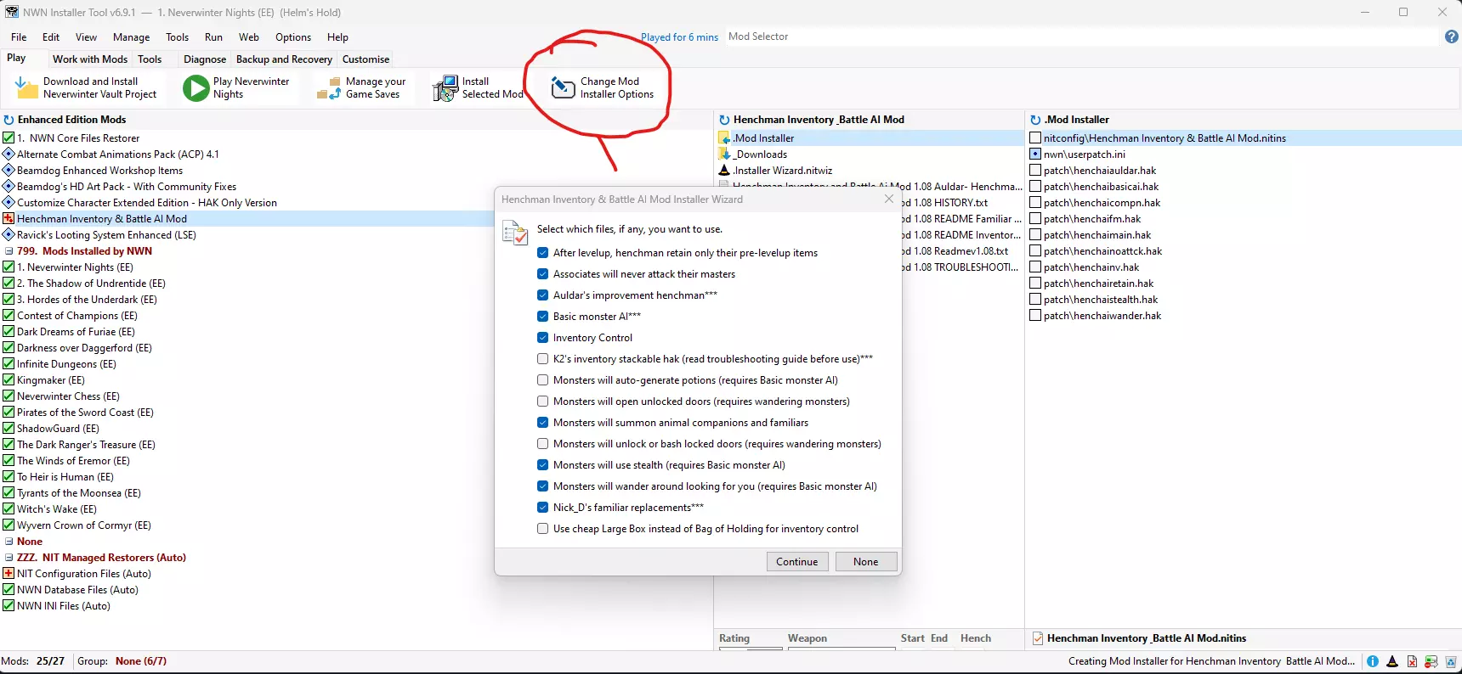
Task: Click the Played for 6 mins link
Action: pyautogui.click(x=679, y=37)
